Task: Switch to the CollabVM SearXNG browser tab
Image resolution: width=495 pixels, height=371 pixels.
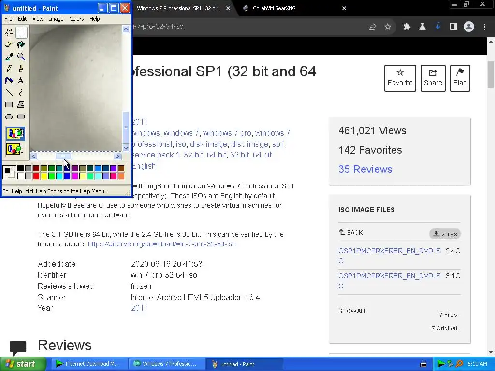Action: click(x=274, y=8)
